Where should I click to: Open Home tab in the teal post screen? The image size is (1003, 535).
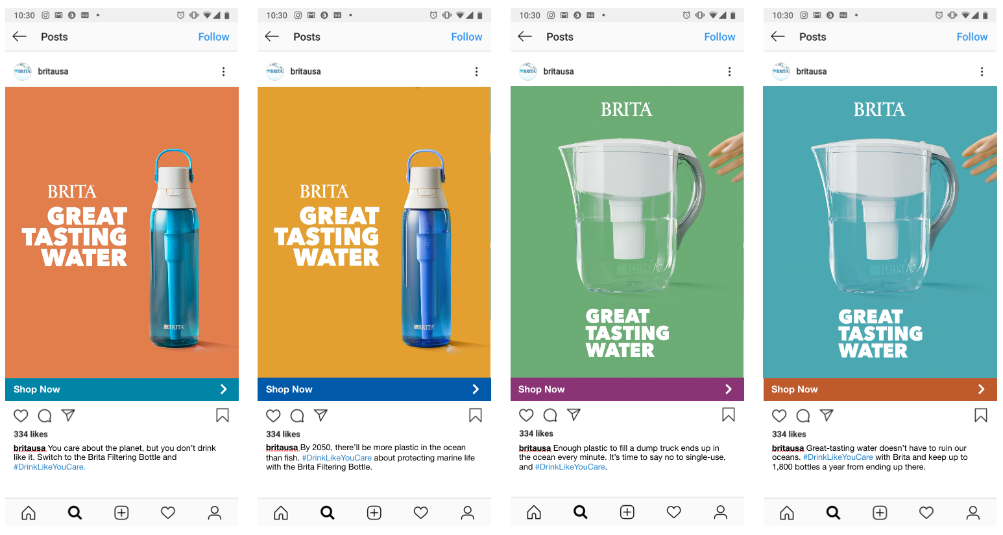tap(786, 513)
